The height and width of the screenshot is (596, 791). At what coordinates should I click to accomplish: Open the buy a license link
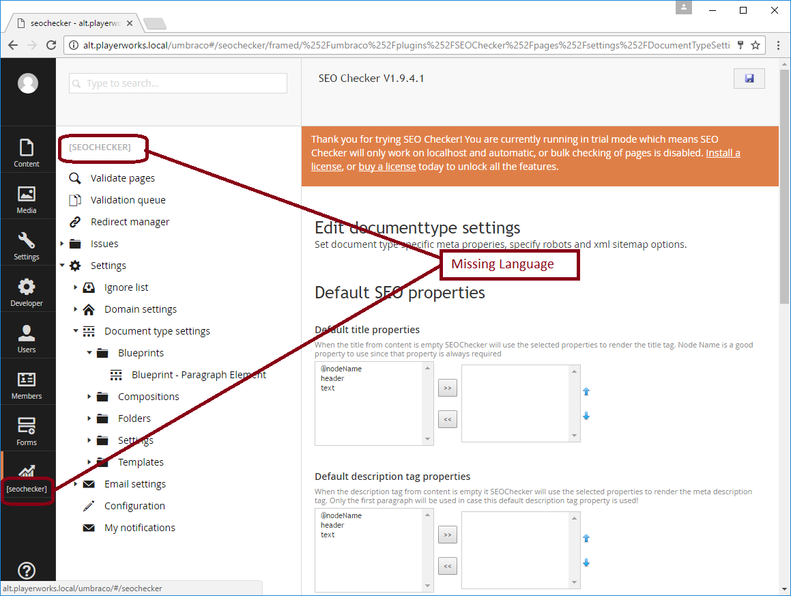(387, 167)
